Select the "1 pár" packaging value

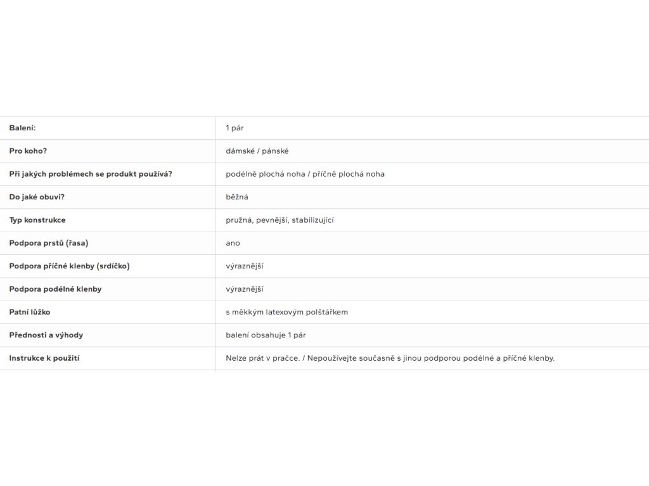235,128
